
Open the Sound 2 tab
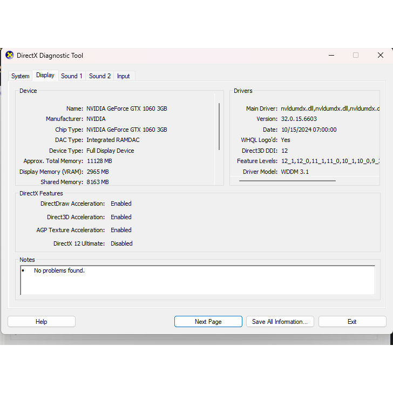coord(100,76)
